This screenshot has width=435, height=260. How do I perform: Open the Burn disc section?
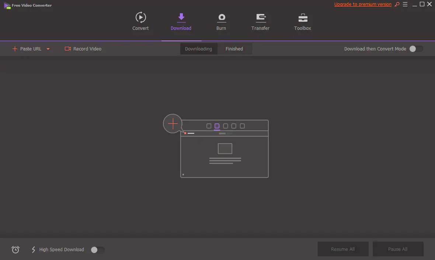tap(221, 18)
